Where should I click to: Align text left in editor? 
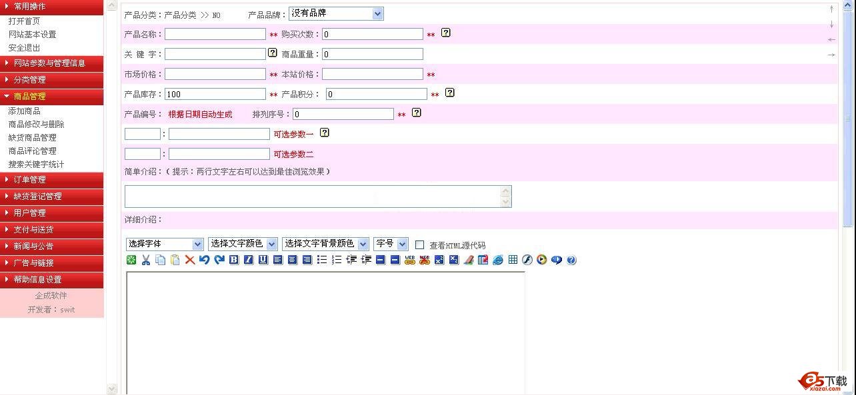[277, 260]
